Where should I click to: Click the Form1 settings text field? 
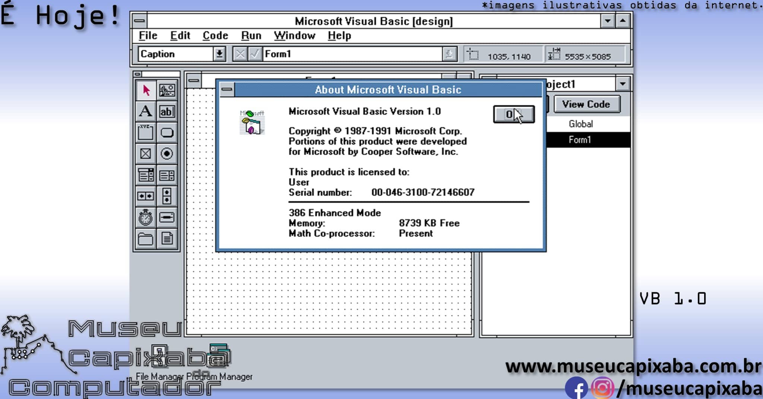(353, 54)
